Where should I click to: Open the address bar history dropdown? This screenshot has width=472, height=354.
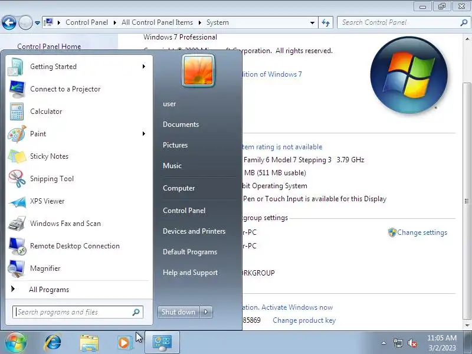click(312, 22)
